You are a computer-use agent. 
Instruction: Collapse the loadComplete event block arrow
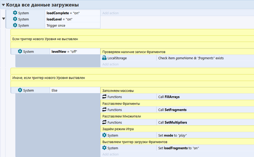4,19
